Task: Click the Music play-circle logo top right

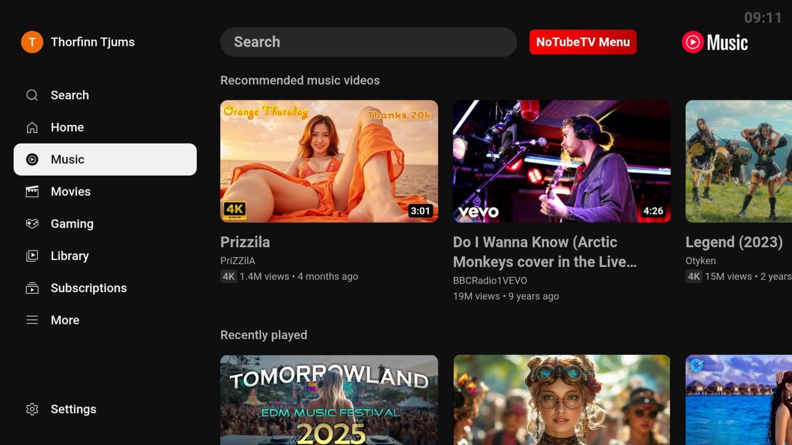Action: click(x=693, y=42)
